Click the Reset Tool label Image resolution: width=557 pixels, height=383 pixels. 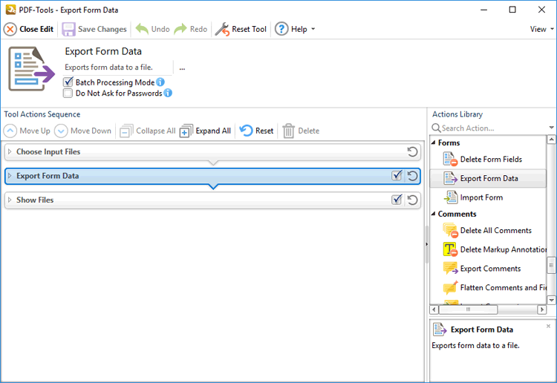coord(249,29)
